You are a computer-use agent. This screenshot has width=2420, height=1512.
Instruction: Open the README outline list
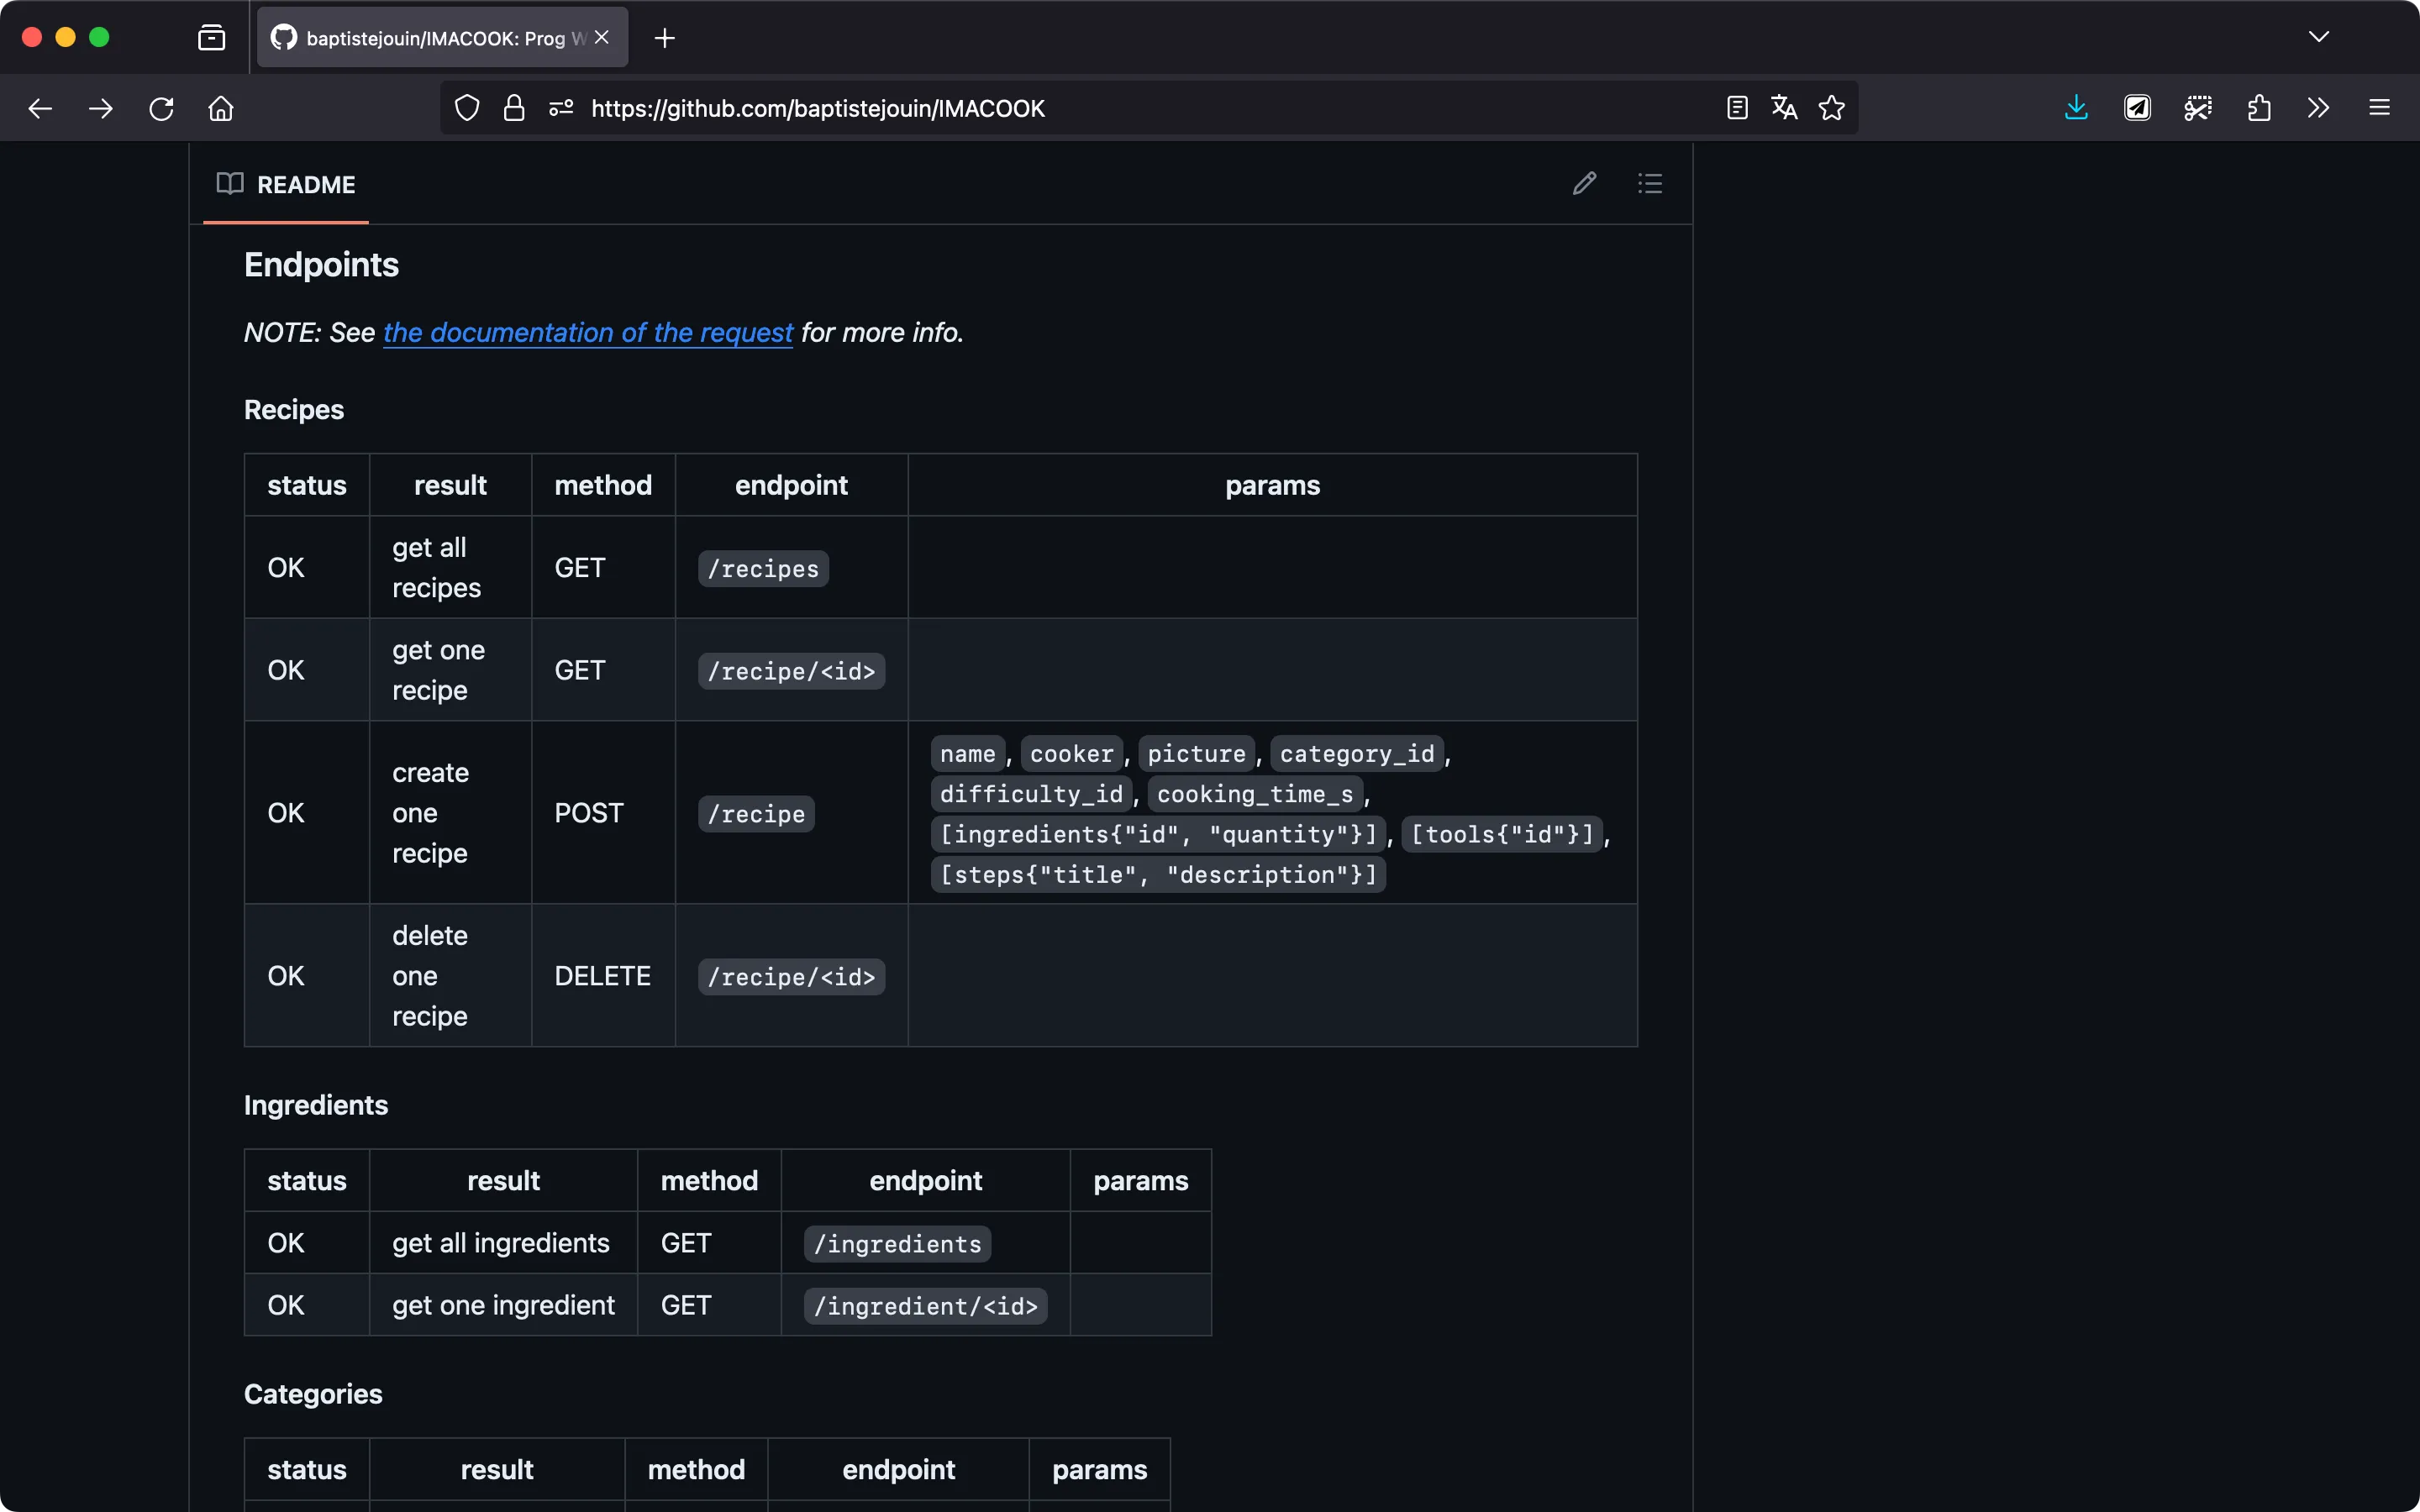[x=1650, y=184]
